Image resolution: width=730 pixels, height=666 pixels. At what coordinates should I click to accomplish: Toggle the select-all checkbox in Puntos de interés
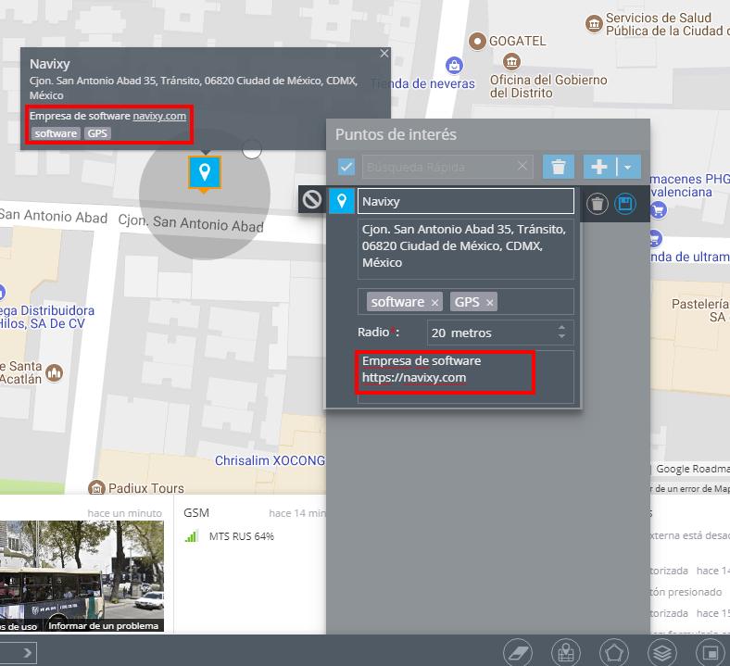(x=346, y=167)
